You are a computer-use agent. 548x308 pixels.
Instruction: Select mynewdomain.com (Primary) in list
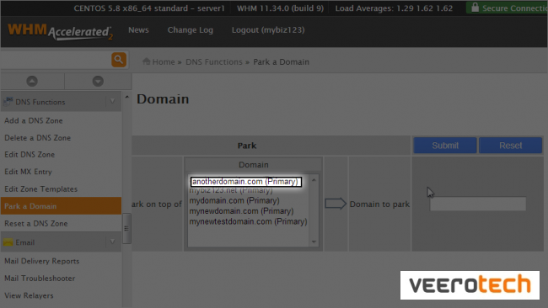pos(241,211)
